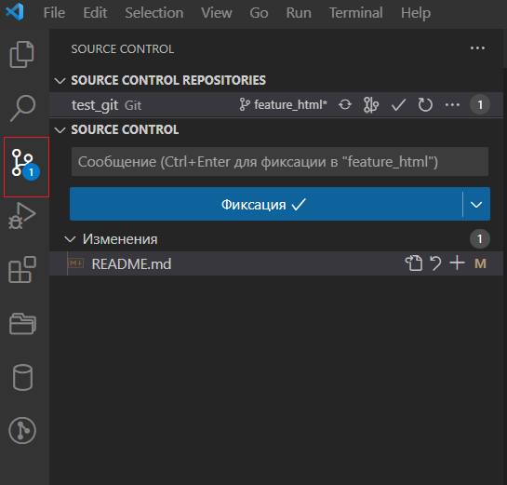Open the database cylinder icon view
The width and height of the screenshot is (507, 485).
click(x=22, y=377)
